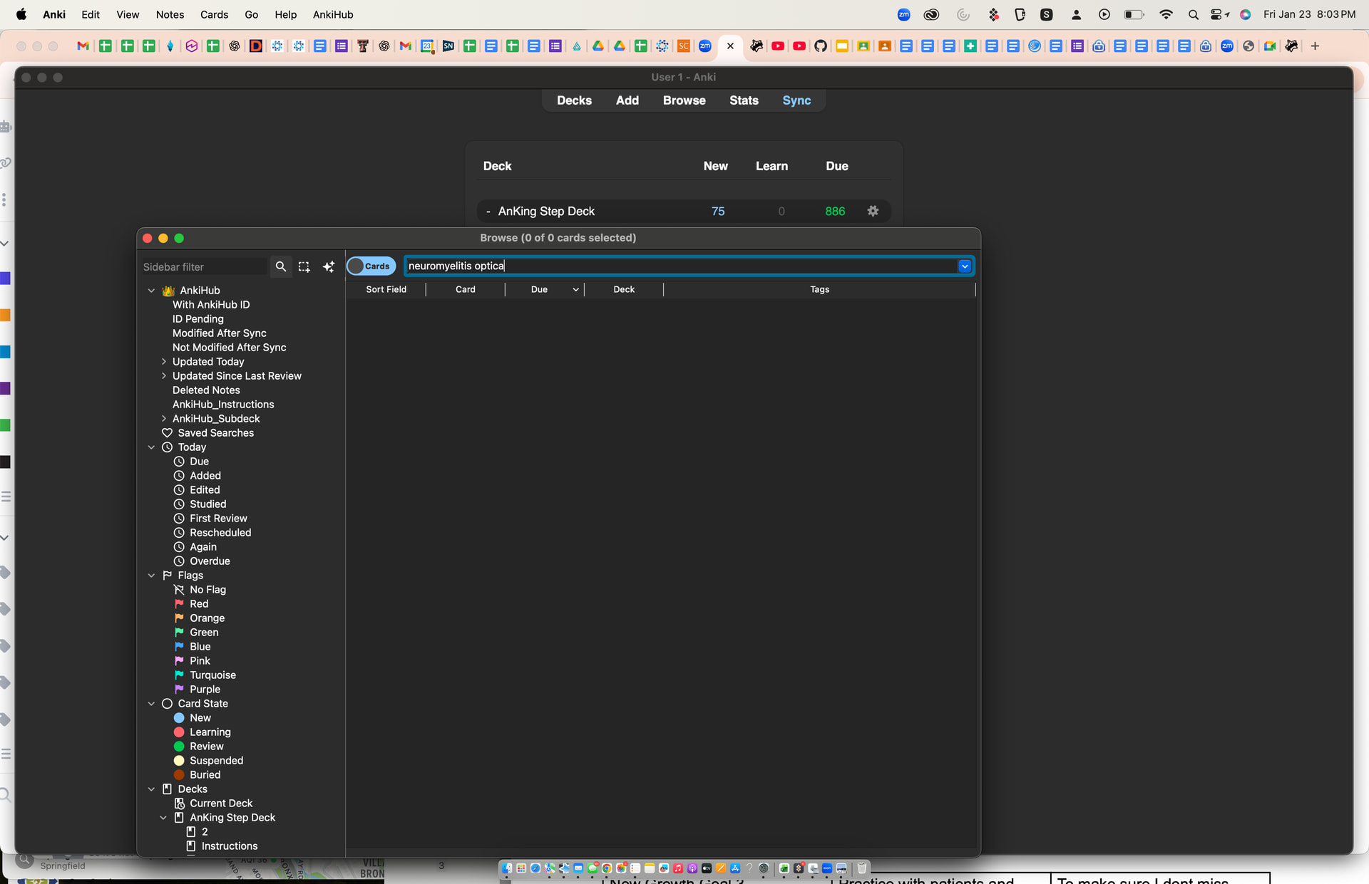Expand the Updated Today tree item
The image size is (1369, 884).
coord(164,362)
